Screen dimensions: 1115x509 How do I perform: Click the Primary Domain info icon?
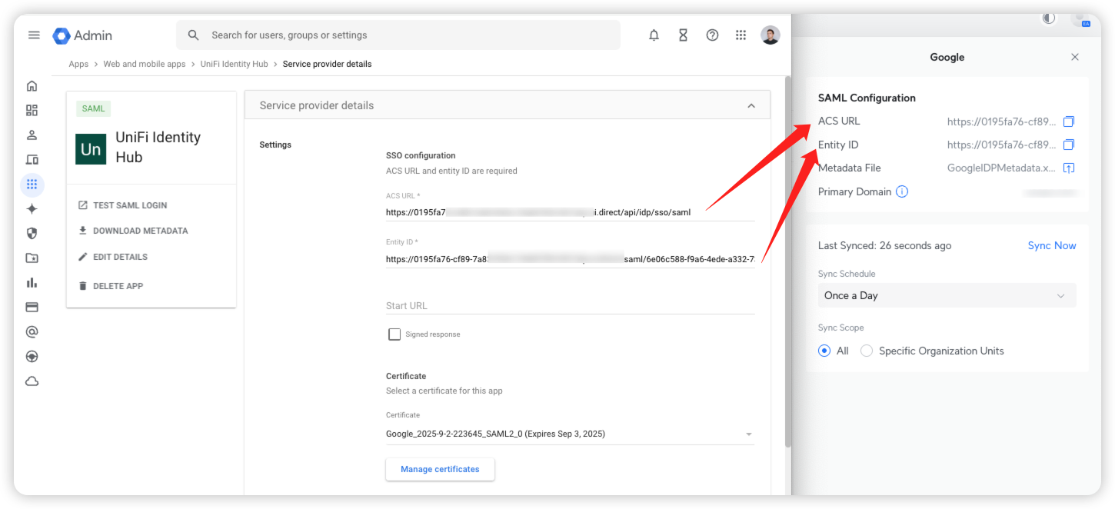coord(902,192)
